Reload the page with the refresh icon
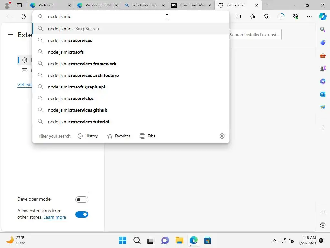Screen dimensions: 330x248 tap(23, 16)
